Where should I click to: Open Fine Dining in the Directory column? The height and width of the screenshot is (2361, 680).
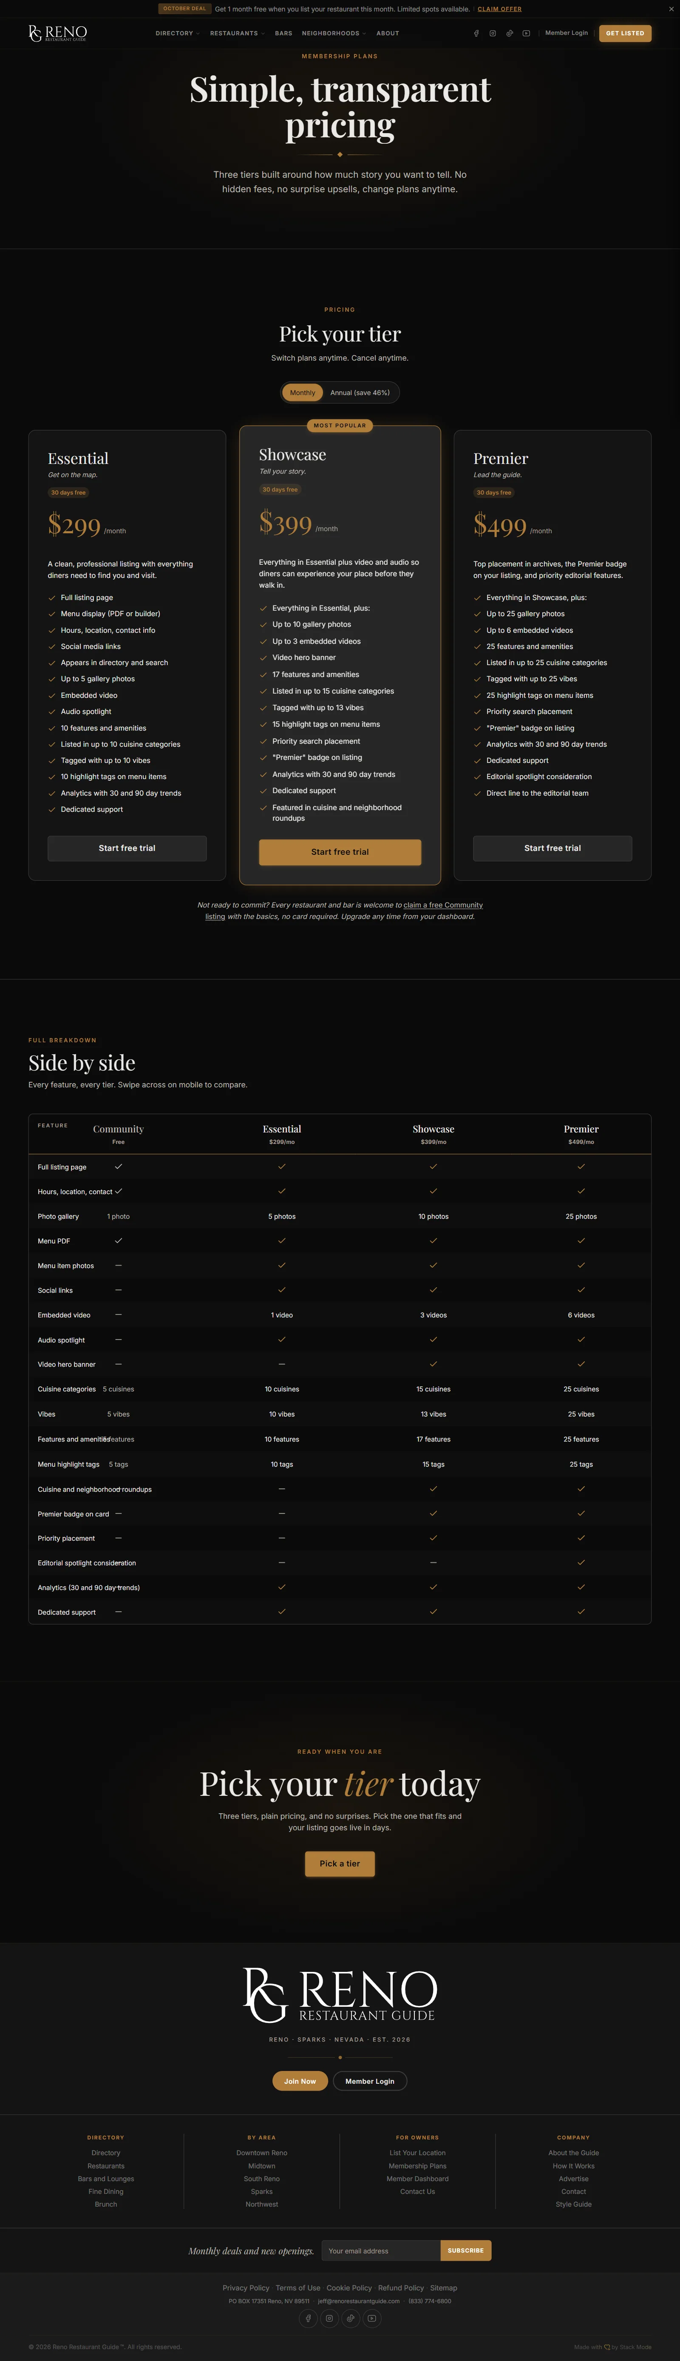pos(106,2191)
